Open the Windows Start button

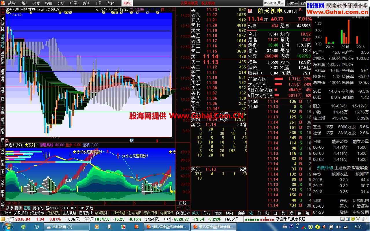[8, 226]
